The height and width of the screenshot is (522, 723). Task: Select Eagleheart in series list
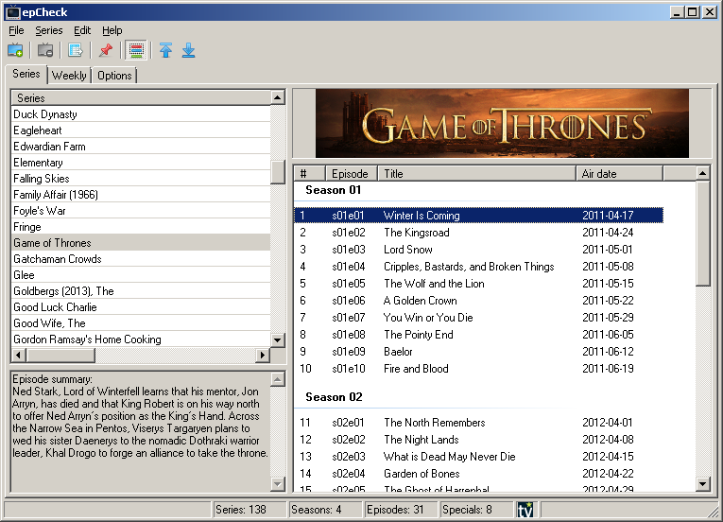(141, 130)
